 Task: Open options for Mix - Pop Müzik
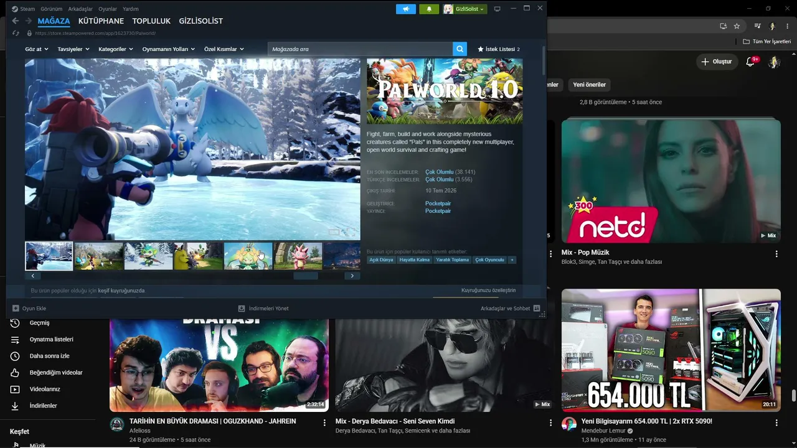776,254
